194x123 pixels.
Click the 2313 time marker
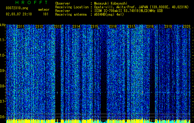click(58, 26)
